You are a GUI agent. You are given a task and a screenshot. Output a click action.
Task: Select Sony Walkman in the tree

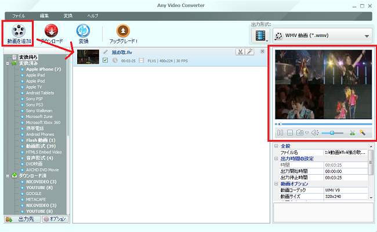[x=39, y=111]
